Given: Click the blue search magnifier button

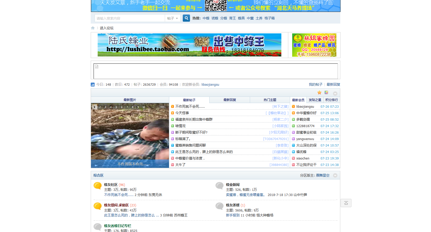Looking at the screenshot, I should [186, 18].
